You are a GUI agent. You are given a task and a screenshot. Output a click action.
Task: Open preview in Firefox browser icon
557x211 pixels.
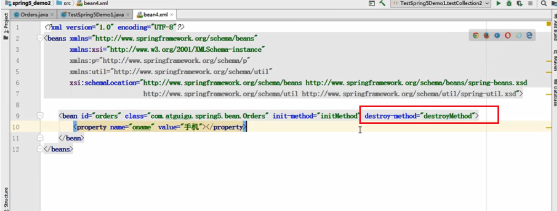[x=486, y=35]
